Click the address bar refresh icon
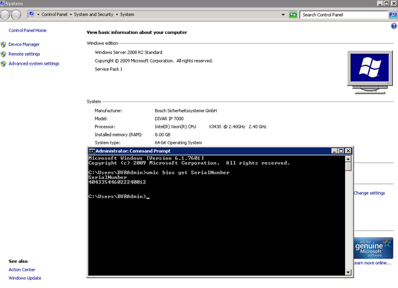Image resolution: width=398 pixels, height=288 pixels. coord(293,14)
